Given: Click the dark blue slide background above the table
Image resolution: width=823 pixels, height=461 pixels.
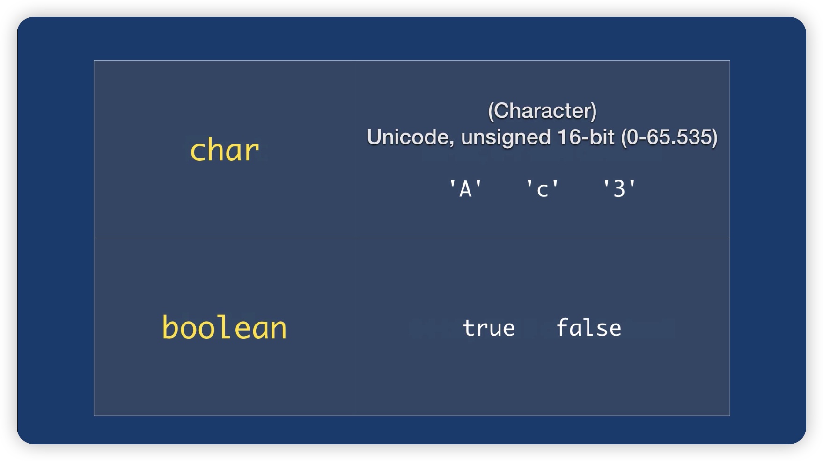Looking at the screenshot, I should (x=411, y=38).
